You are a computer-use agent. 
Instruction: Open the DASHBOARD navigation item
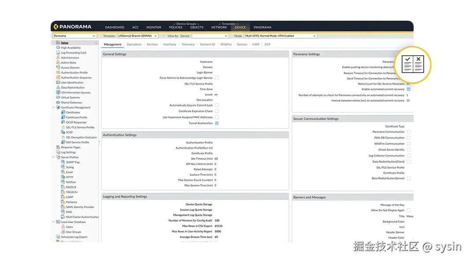(115, 27)
